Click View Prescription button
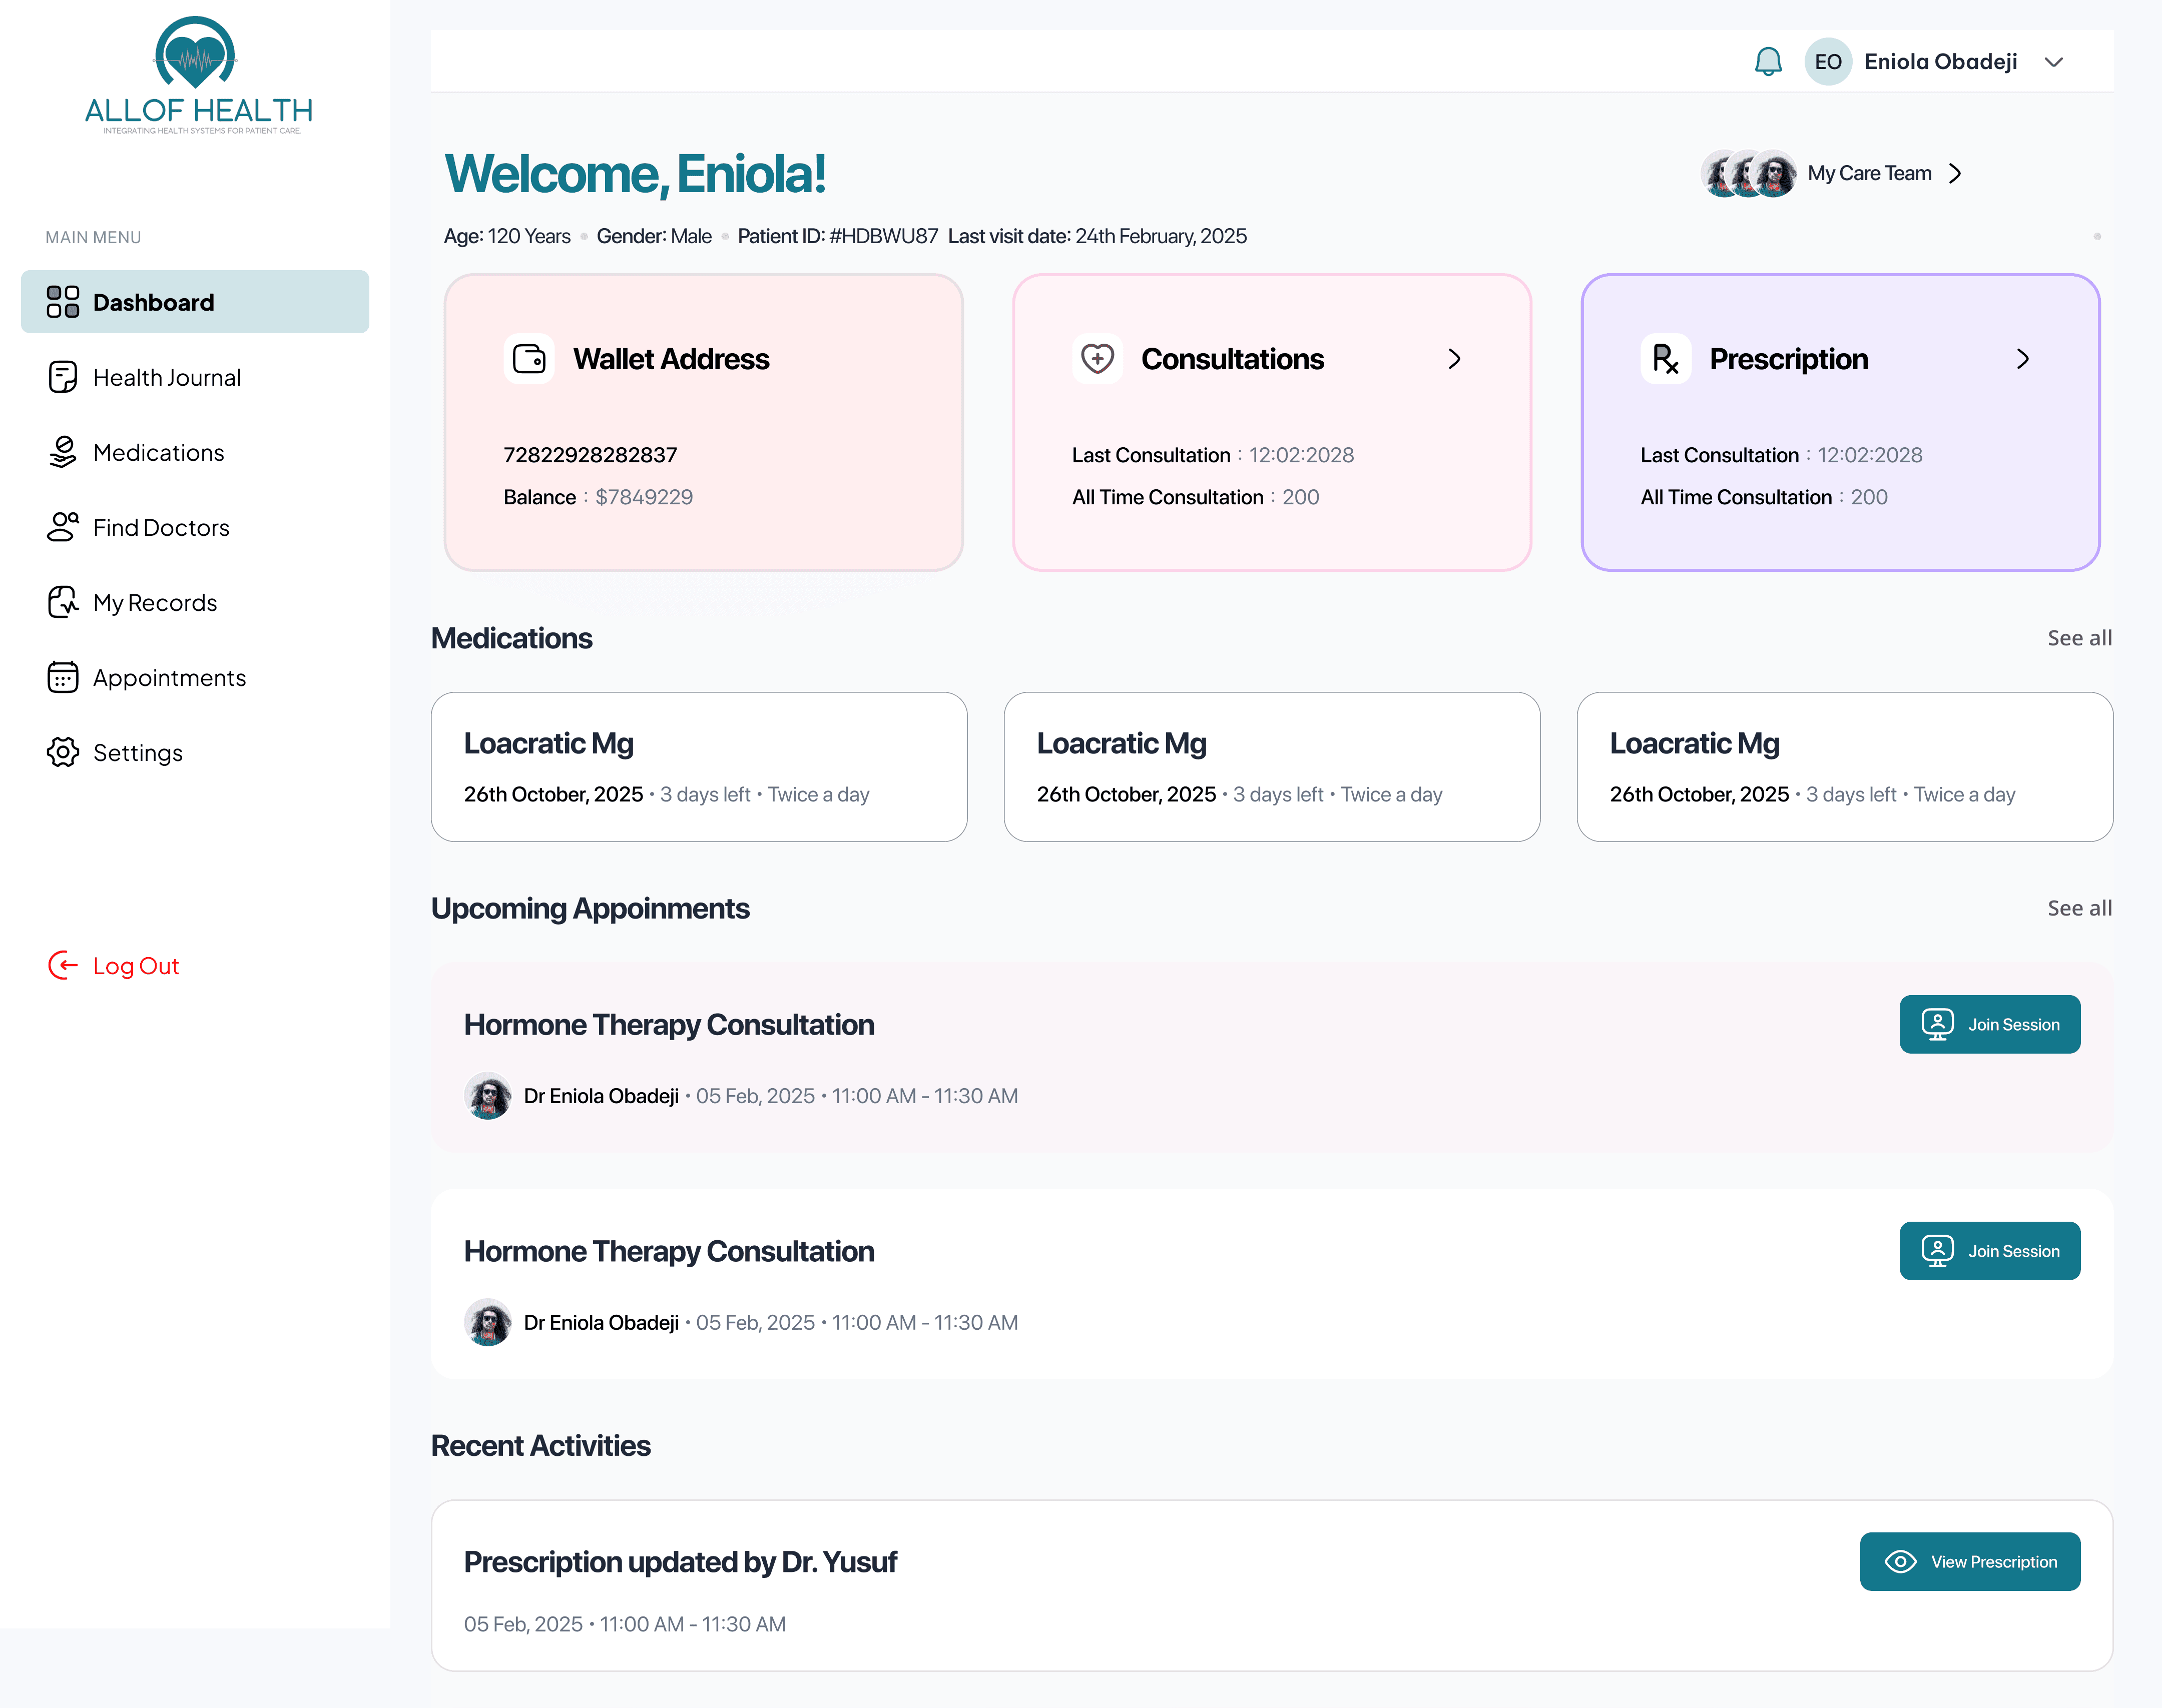 point(1969,1561)
